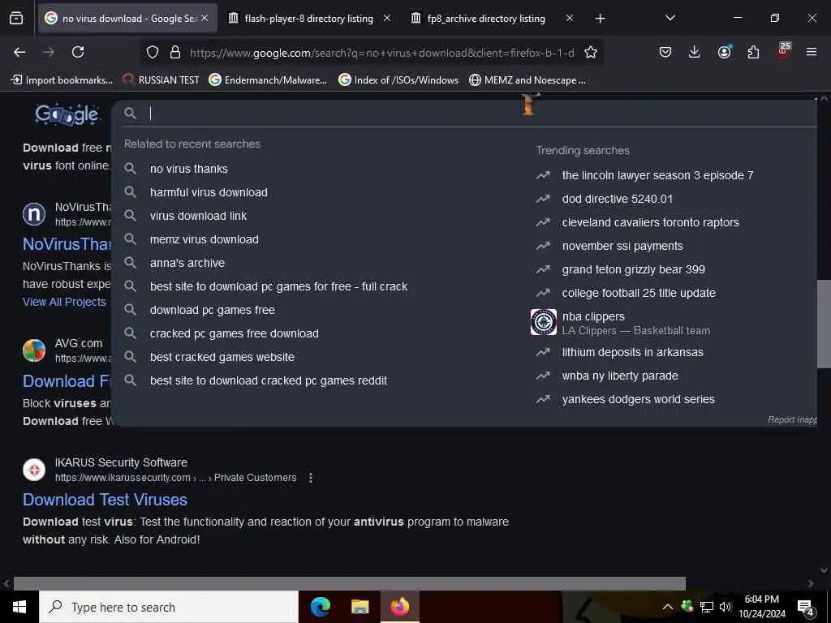
Task: Select trending 'lithium deposits in arkansas'
Action: coord(632,352)
